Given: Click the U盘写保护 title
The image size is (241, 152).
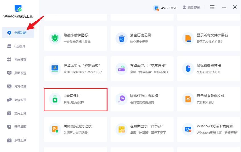Looking at the screenshot, I should (72, 96).
